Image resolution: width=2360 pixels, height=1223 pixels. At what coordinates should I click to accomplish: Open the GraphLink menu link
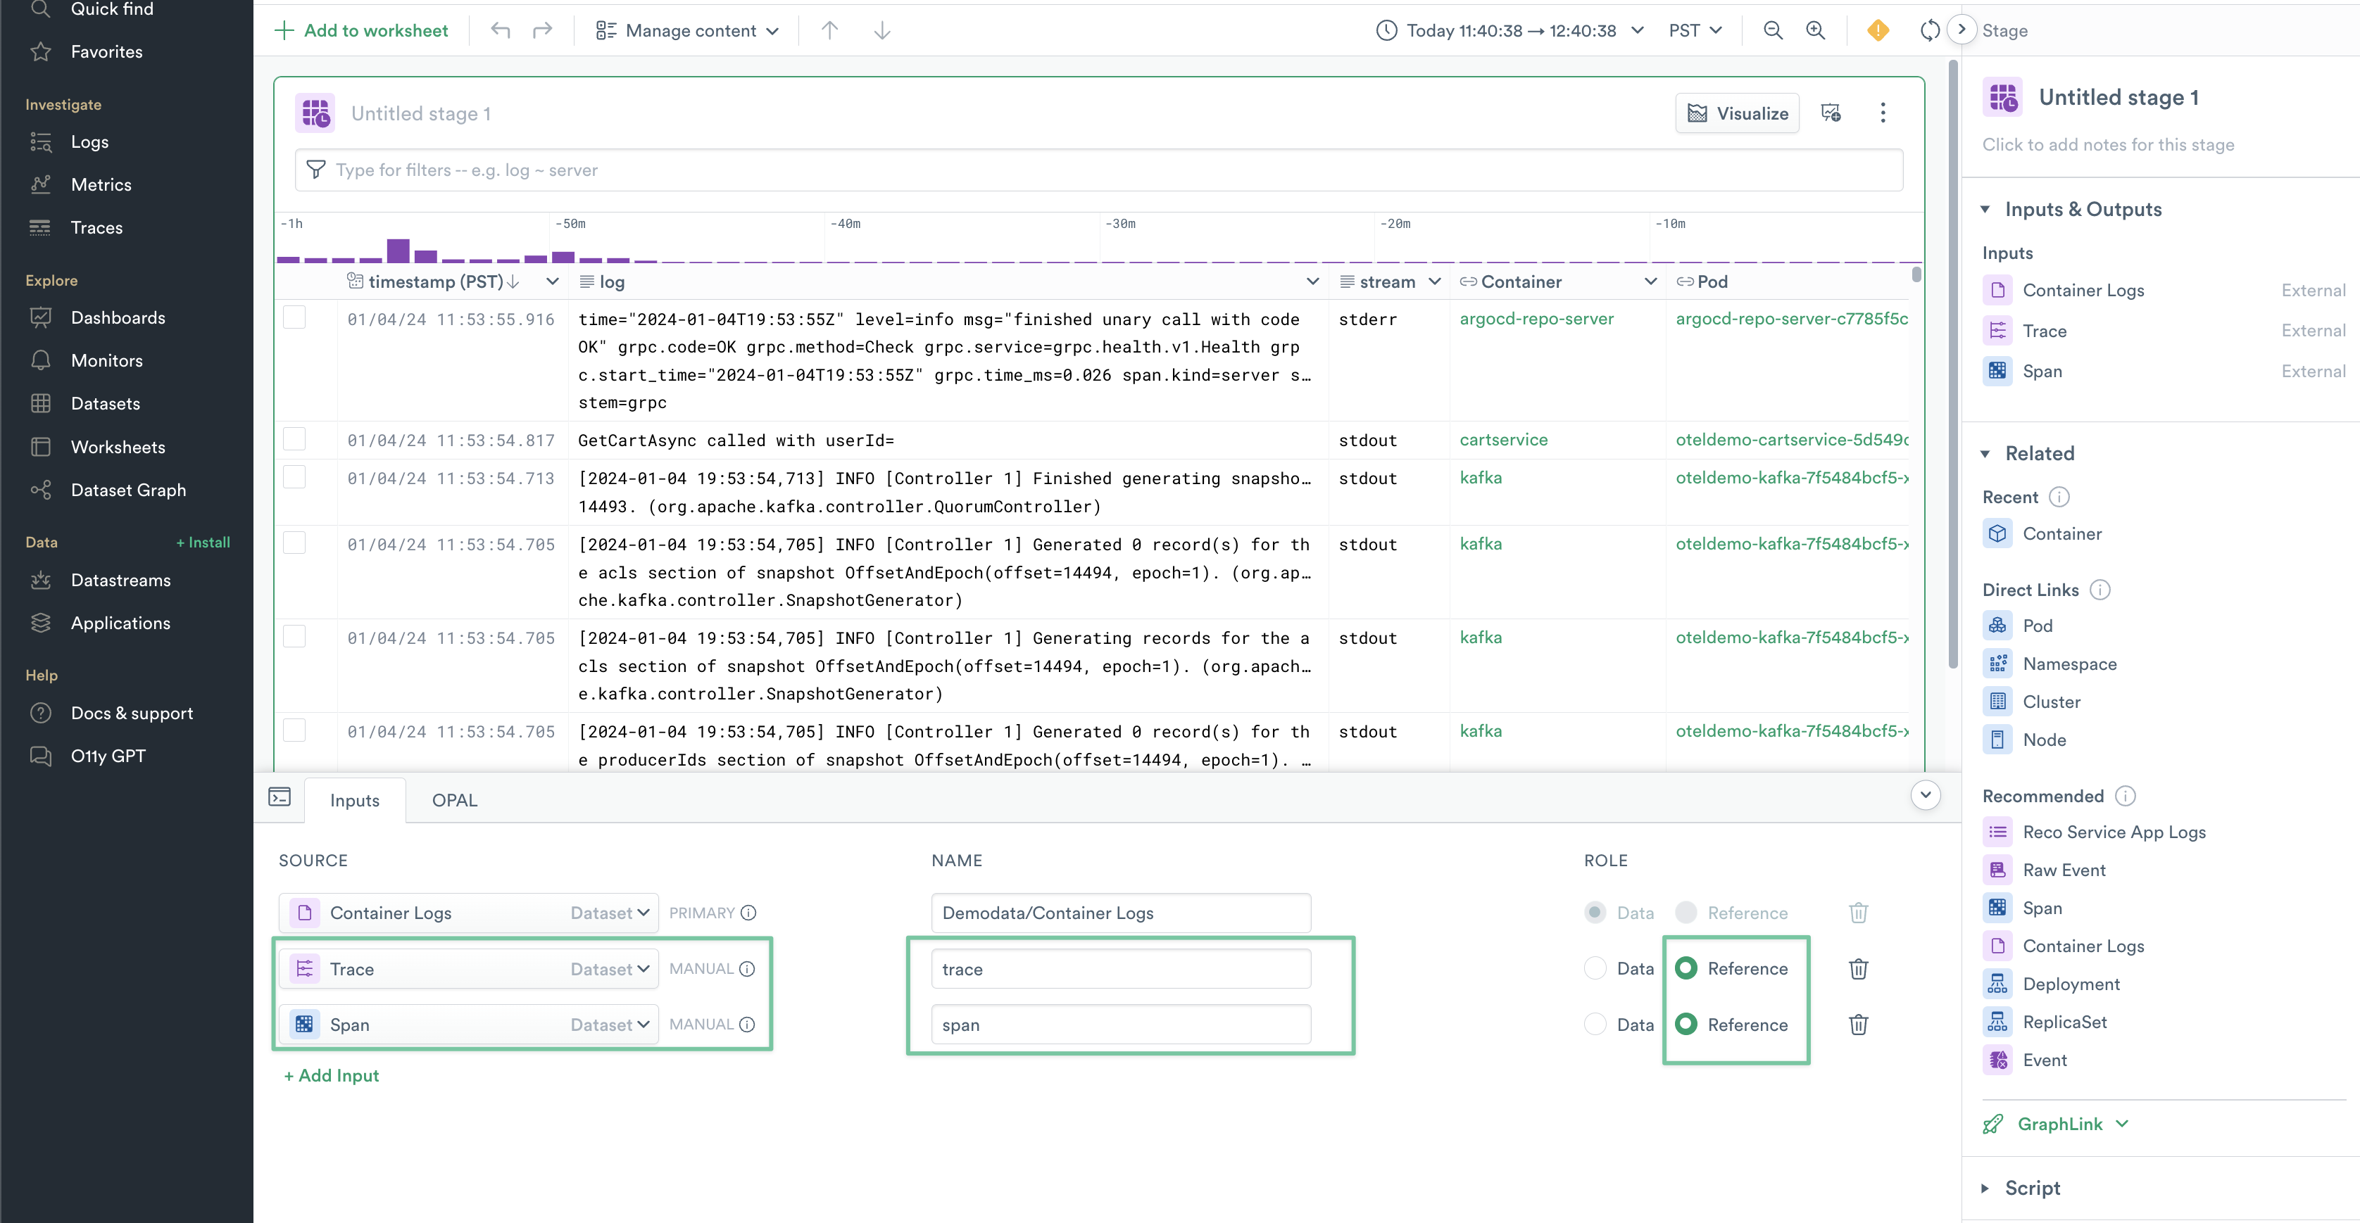coord(2056,1124)
